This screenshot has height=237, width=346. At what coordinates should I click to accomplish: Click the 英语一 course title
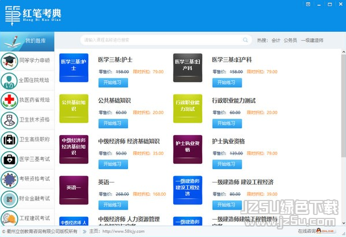[x=106, y=183]
